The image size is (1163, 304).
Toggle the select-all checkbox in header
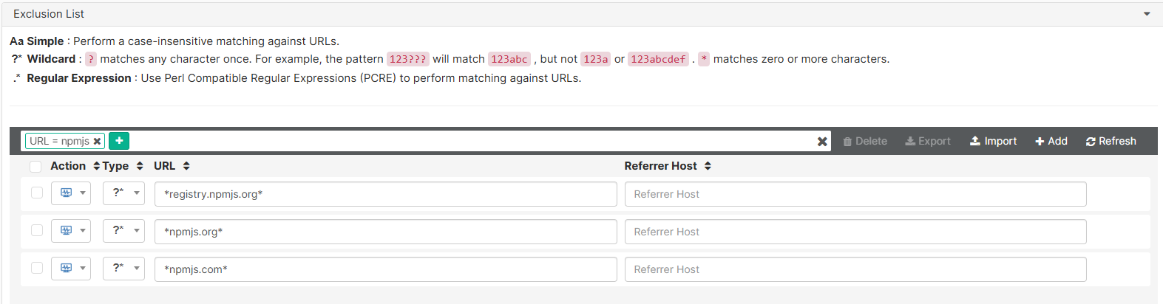click(35, 167)
